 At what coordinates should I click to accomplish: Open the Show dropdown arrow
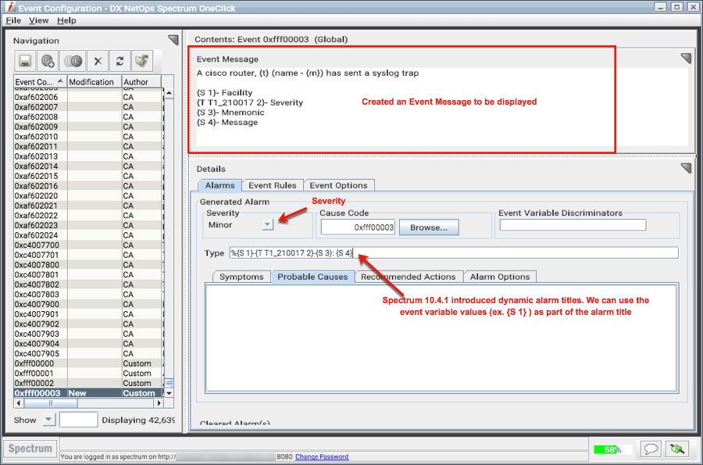48,420
